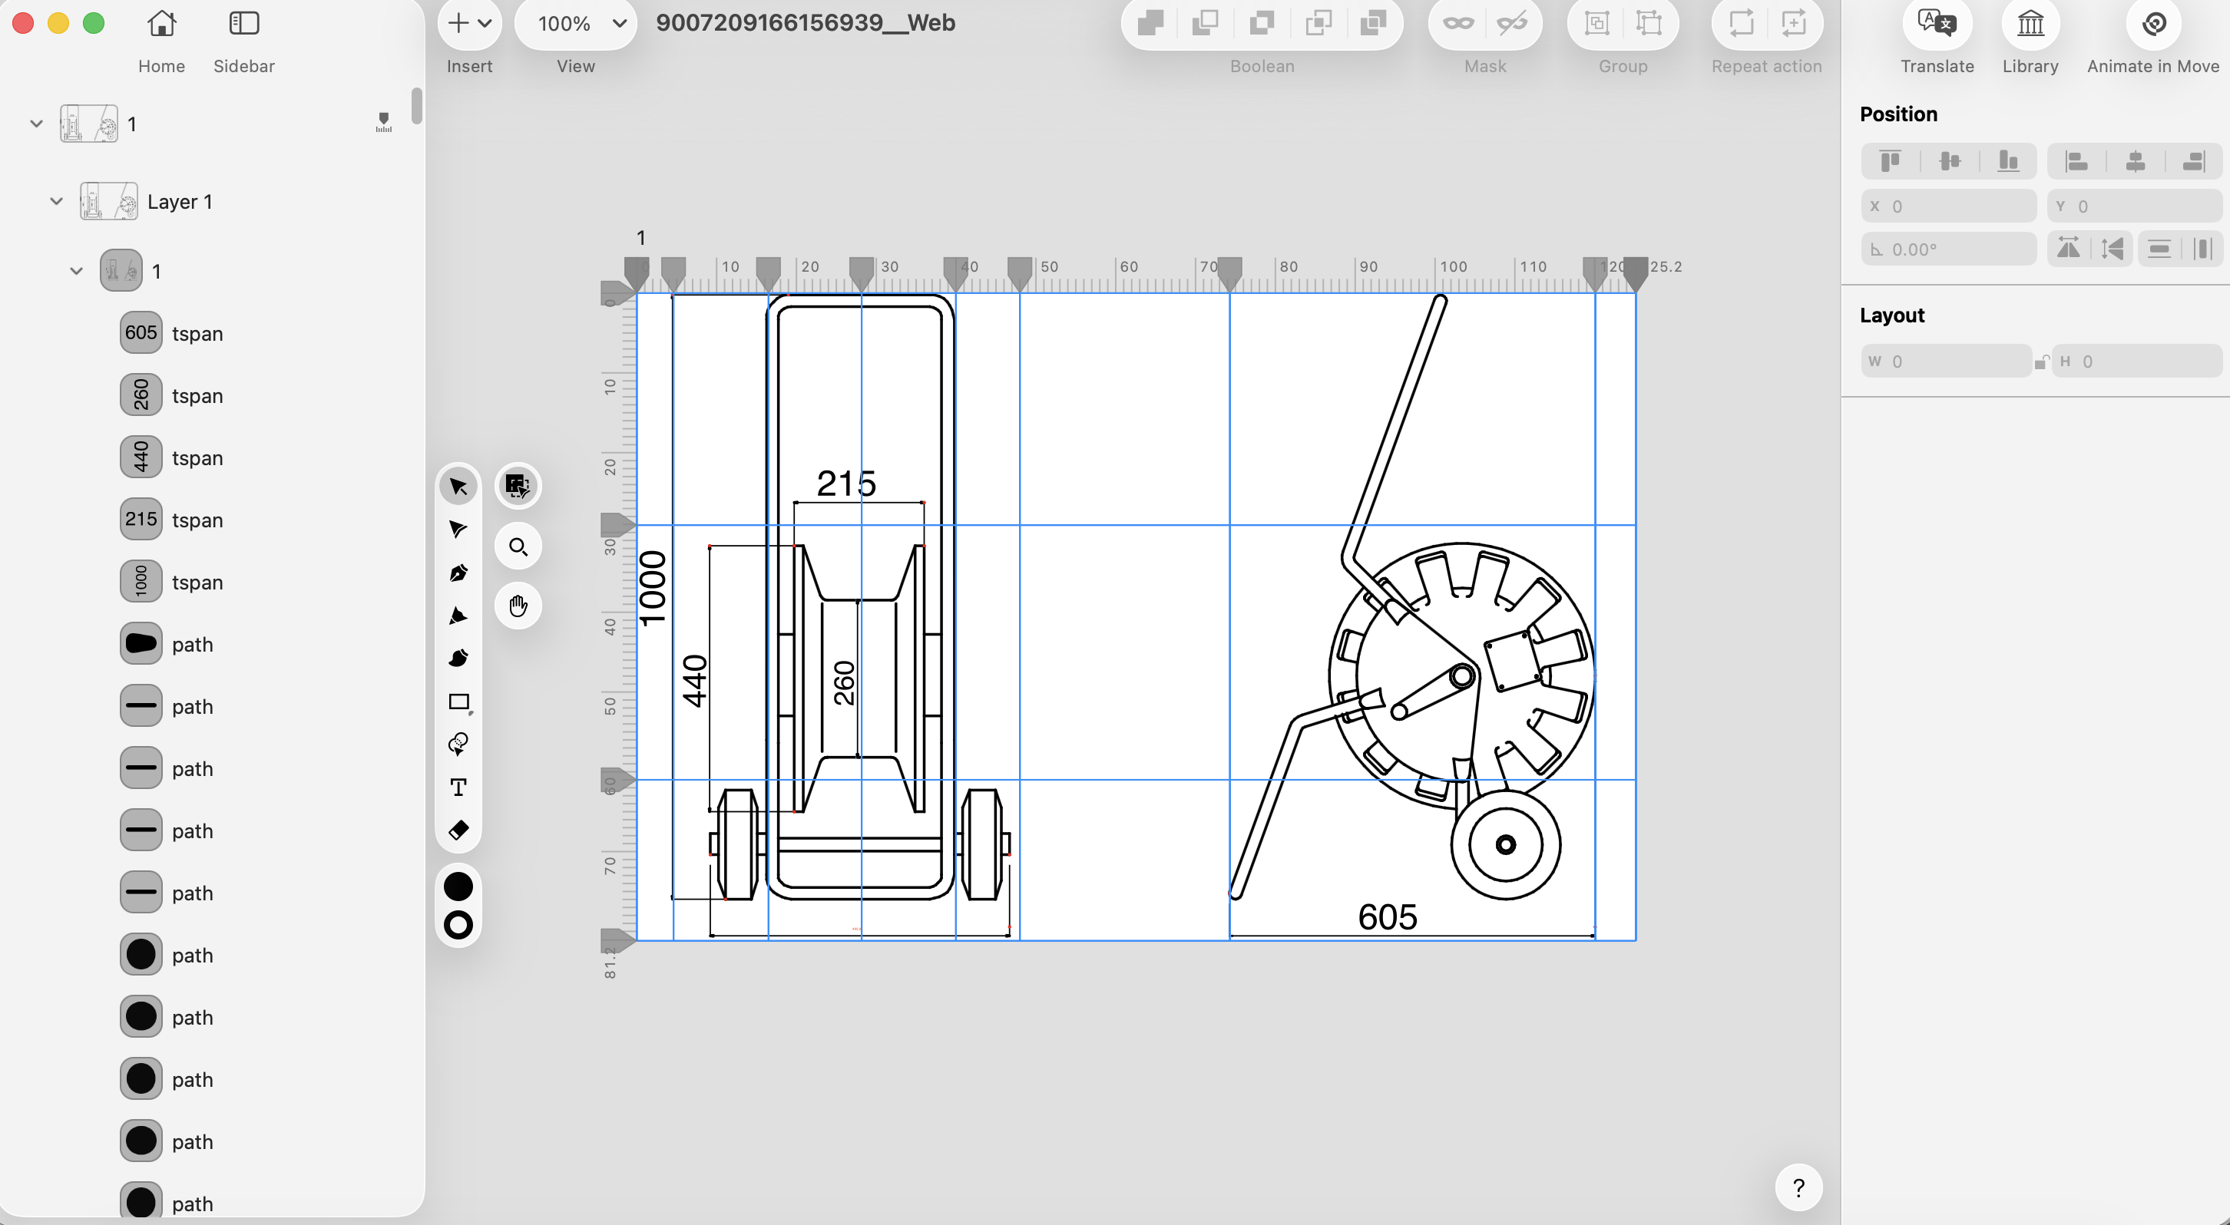
Task: Click the Translate icon
Action: (1936, 25)
